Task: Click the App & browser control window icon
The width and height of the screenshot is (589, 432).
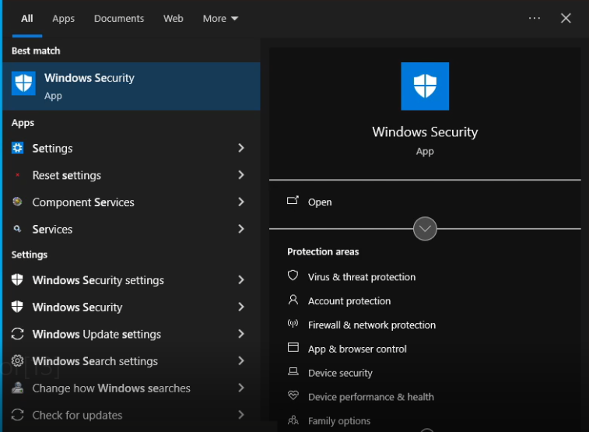Action: point(293,347)
